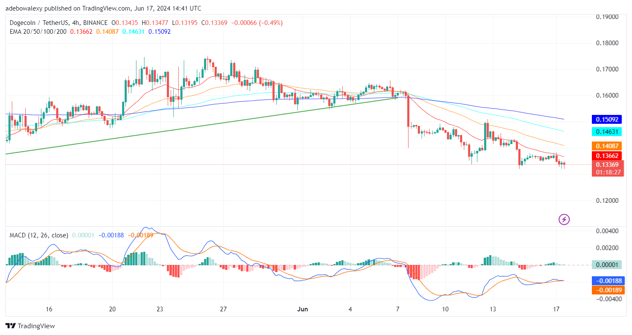The image size is (632, 335).
Task: Click the 13 date on the time axis
Action: (x=492, y=309)
